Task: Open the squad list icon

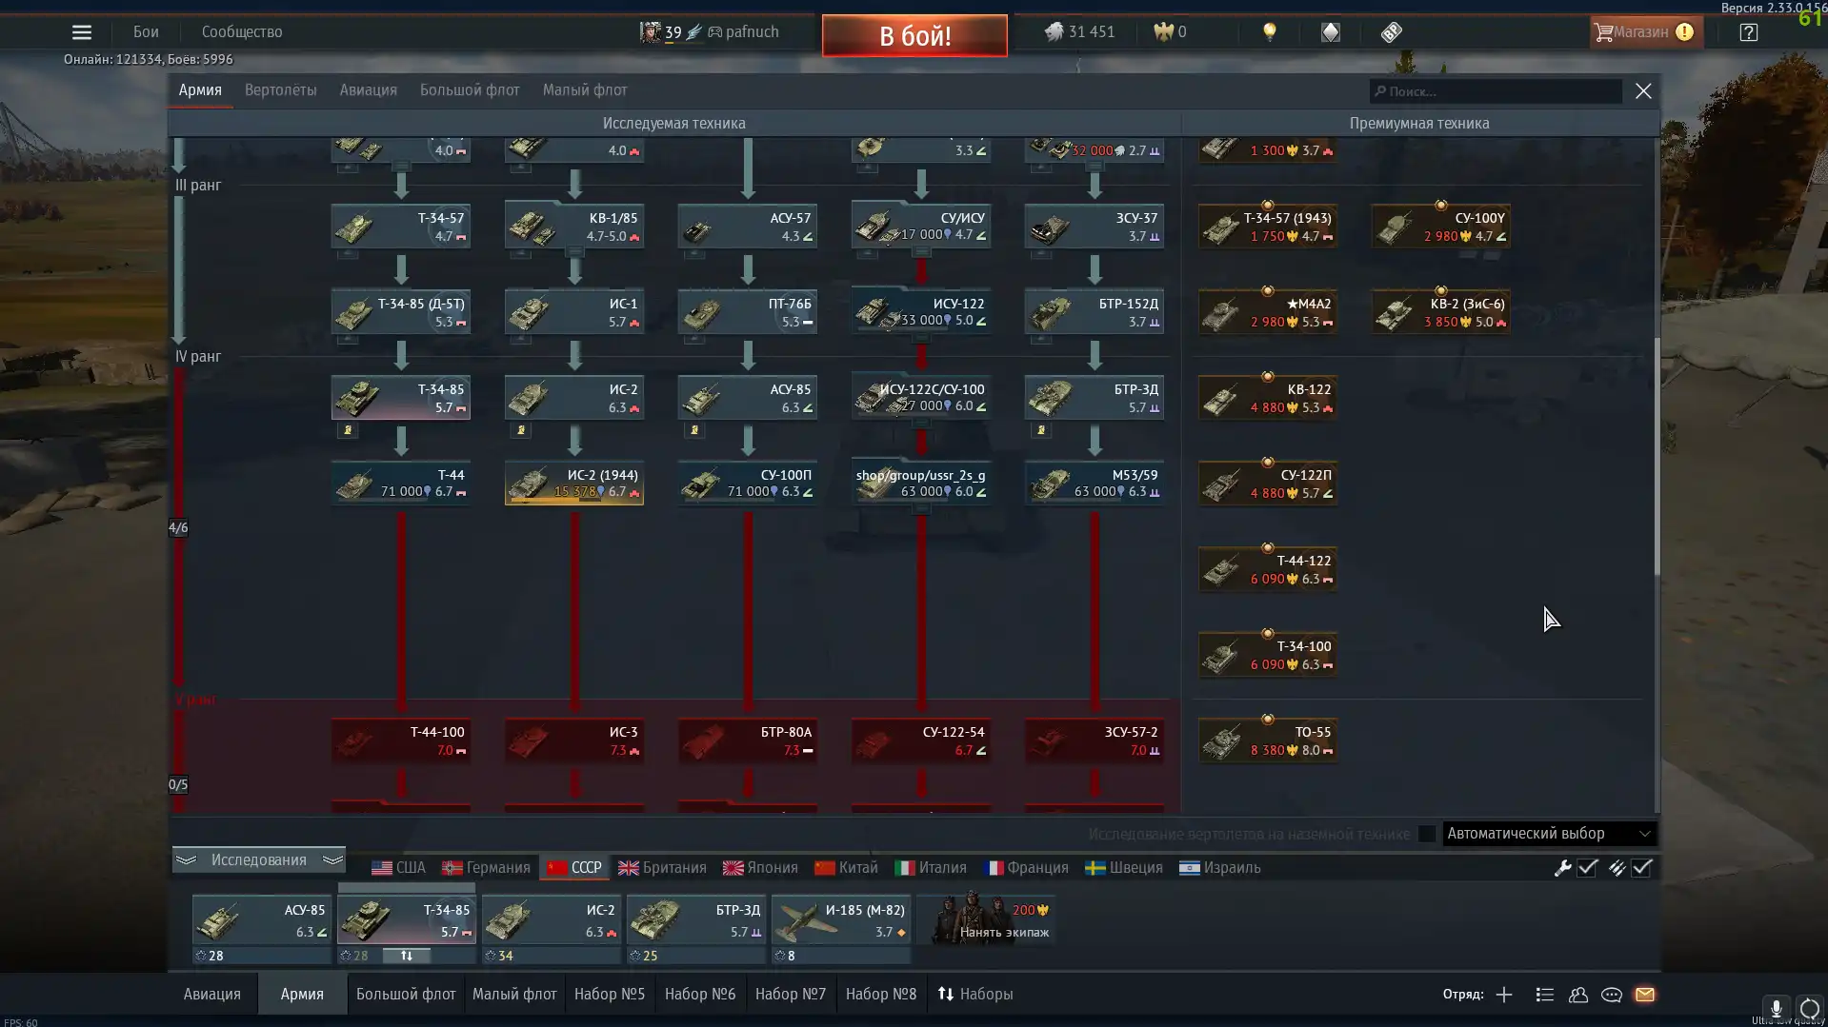Action: (x=1545, y=995)
